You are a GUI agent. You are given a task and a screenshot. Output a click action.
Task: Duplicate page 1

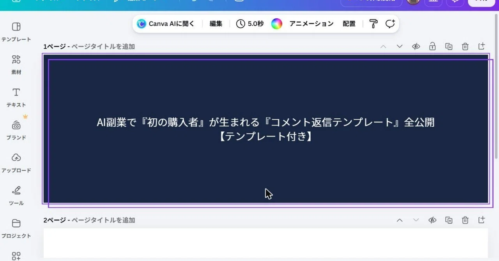[449, 46]
